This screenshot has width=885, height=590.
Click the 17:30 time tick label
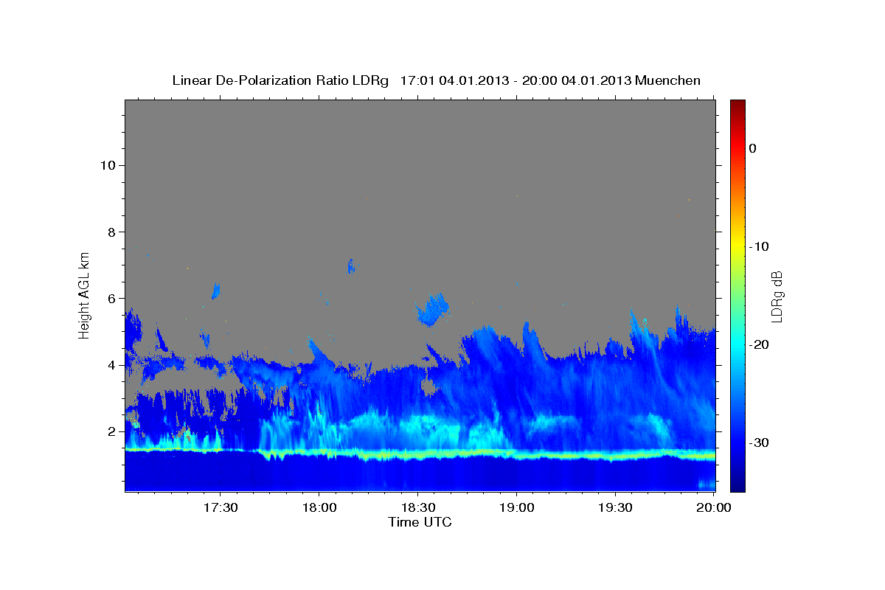[221, 508]
